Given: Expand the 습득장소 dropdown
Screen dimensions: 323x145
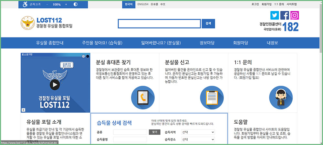Looking at the screenshot, I should tap(198, 139).
